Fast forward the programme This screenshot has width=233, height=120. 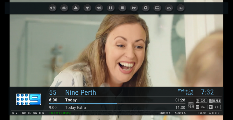pos(134,8)
